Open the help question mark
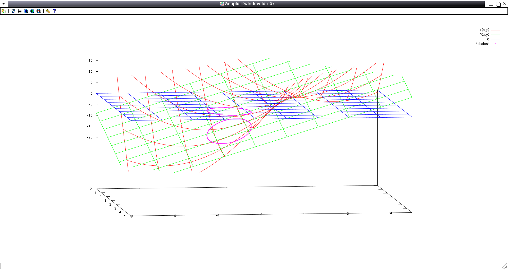 tap(55, 11)
